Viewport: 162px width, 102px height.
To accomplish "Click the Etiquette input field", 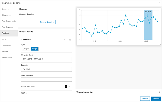I will (46, 69).
